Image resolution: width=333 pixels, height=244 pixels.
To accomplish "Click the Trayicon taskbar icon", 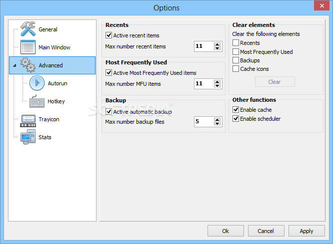I will 28,121.
